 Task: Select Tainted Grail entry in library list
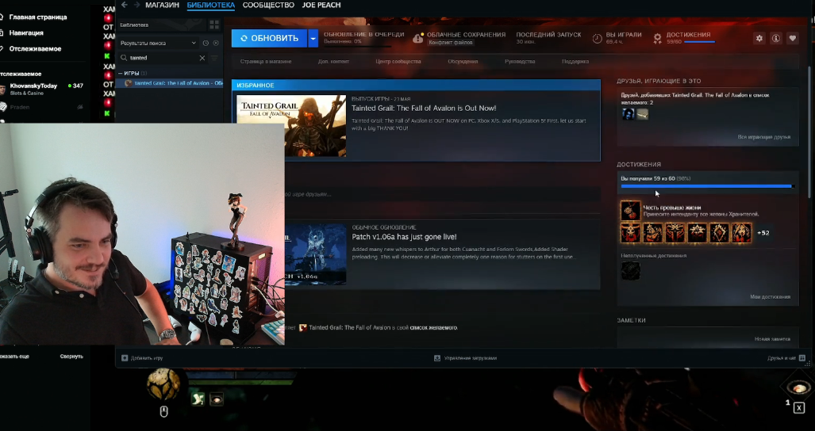pyautogui.click(x=171, y=83)
